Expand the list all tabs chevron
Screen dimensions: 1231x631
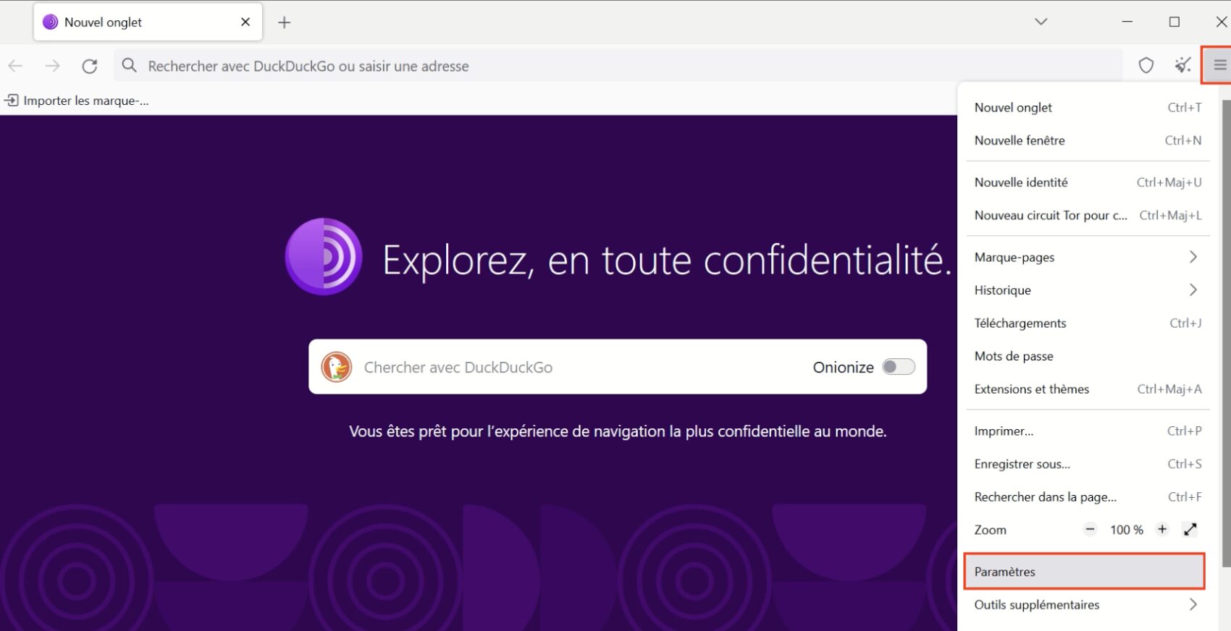tap(1041, 22)
